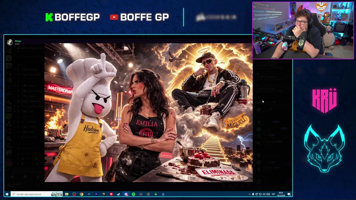Click the 'Melax' username above the image

pos(18,41)
